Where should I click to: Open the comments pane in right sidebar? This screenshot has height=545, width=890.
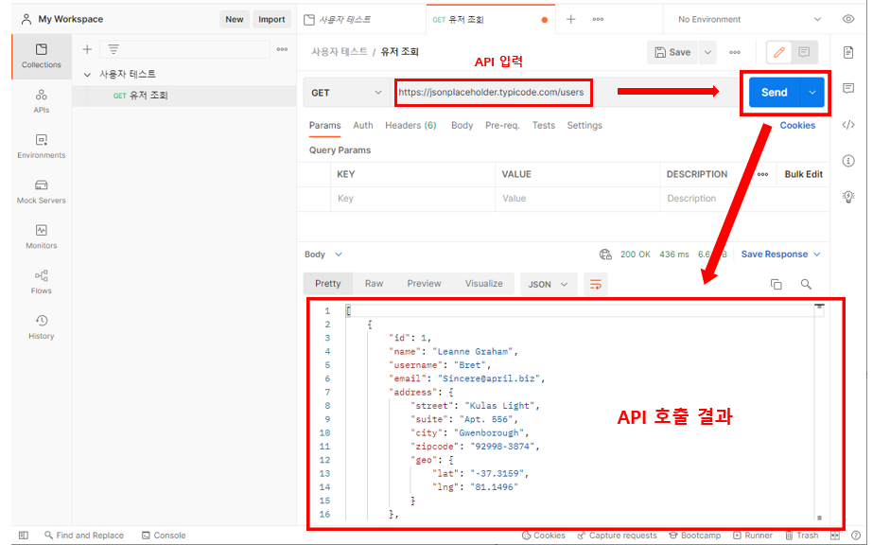coord(848,88)
